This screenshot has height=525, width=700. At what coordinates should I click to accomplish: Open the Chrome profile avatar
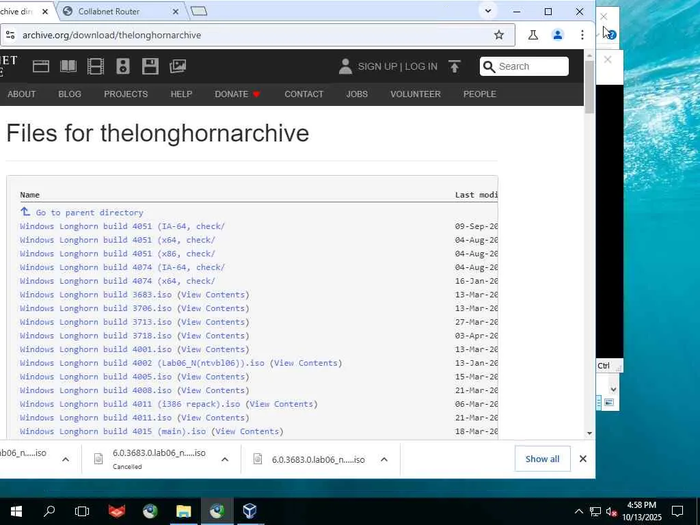point(558,35)
